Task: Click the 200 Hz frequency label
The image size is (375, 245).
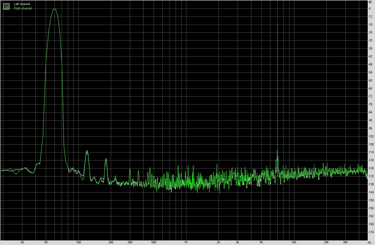Action: (111, 242)
